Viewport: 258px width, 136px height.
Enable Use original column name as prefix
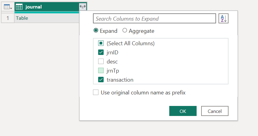coord(96,93)
